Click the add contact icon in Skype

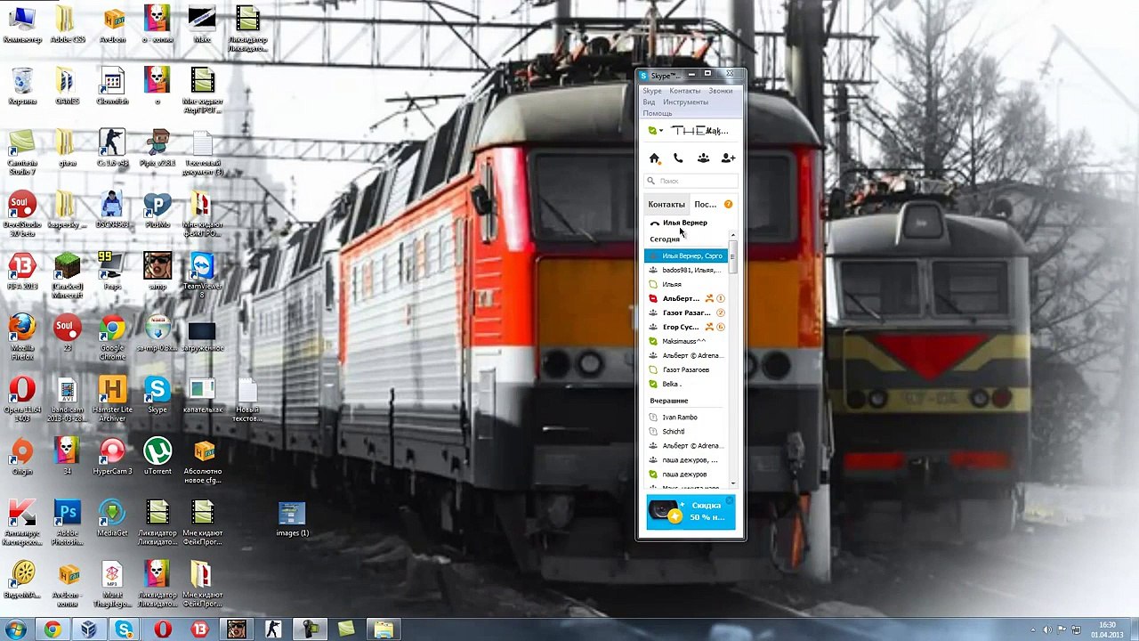pyautogui.click(x=728, y=158)
